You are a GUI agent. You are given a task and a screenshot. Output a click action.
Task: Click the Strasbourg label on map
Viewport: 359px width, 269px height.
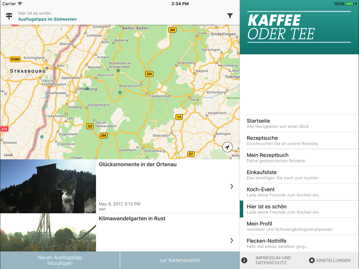coord(28,71)
